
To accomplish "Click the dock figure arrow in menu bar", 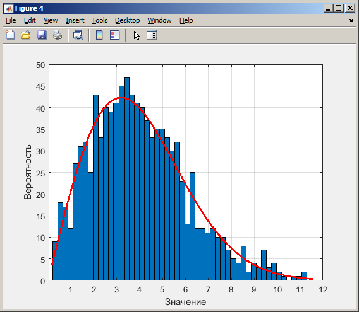I will tap(351, 20).
